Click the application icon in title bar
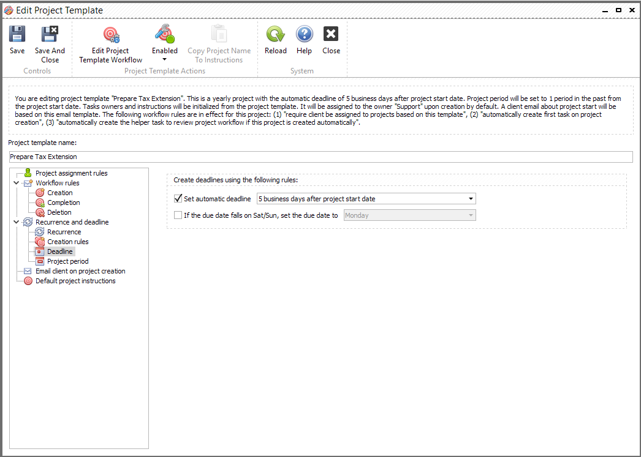The width and height of the screenshot is (641, 457). point(9,10)
